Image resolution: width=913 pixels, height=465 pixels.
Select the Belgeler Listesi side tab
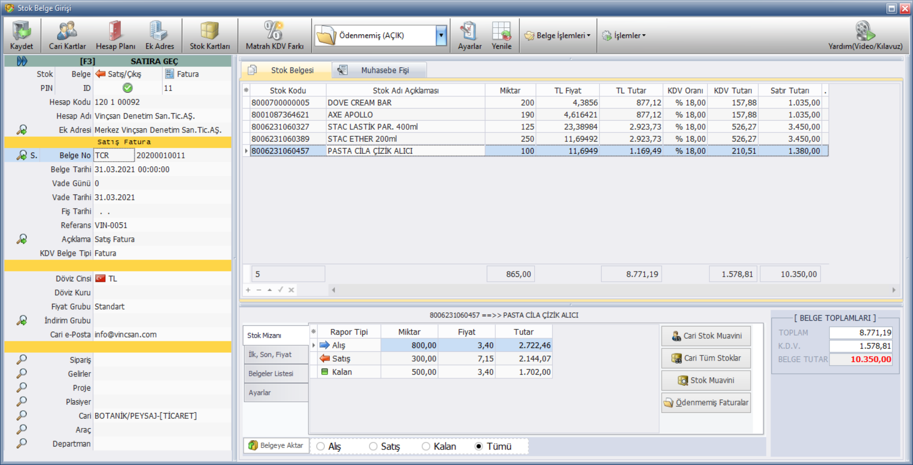[x=276, y=374]
